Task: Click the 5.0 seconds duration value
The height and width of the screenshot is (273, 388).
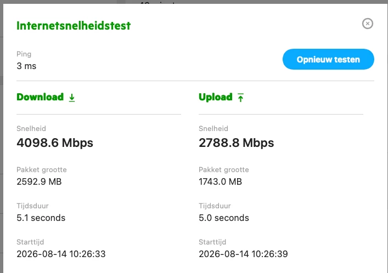Action: [x=224, y=218]
